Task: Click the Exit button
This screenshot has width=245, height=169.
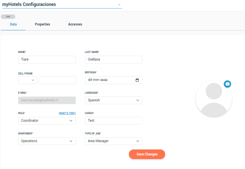Action: 8,17
